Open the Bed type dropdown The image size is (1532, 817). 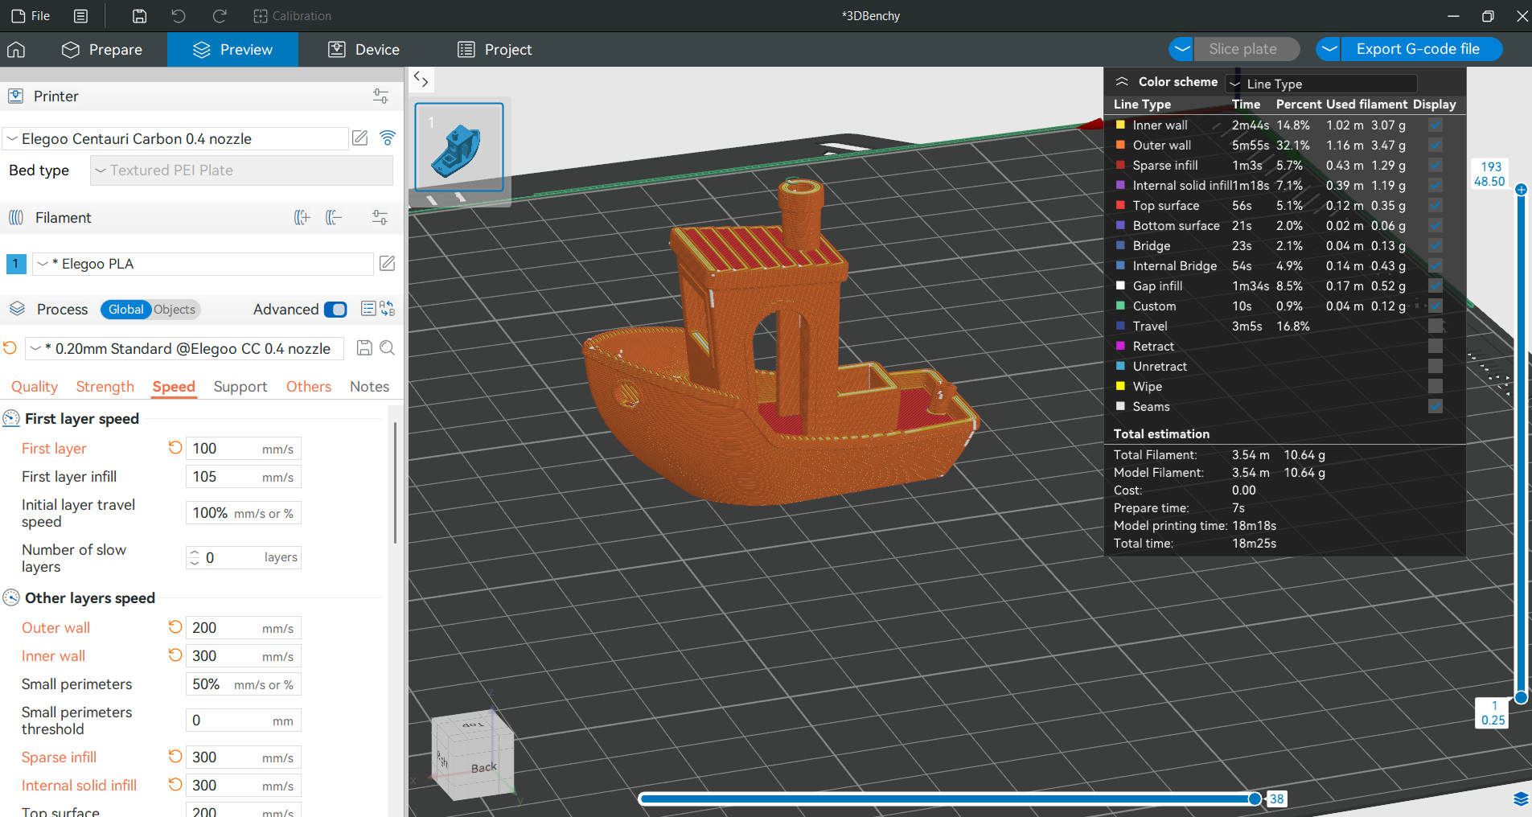[x=241, y=170]
